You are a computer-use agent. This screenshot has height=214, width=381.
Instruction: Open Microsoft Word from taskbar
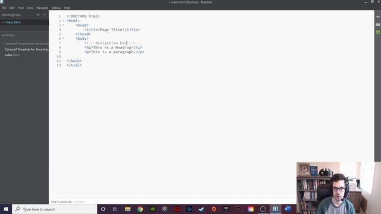[288, 209]
